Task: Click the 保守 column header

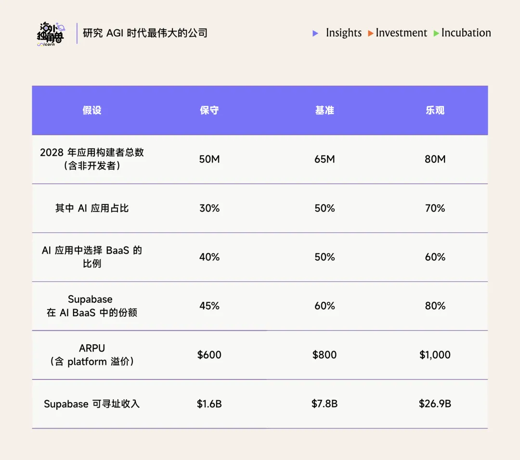Action: coord(209,110)
